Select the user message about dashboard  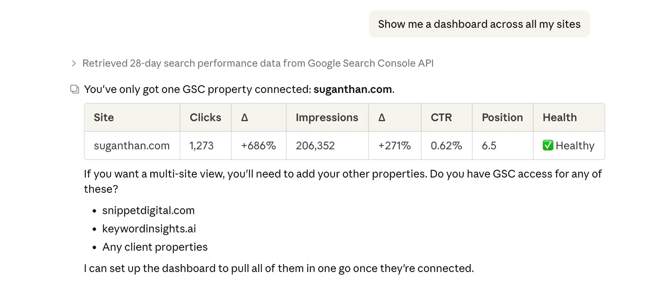coord(479,24)
